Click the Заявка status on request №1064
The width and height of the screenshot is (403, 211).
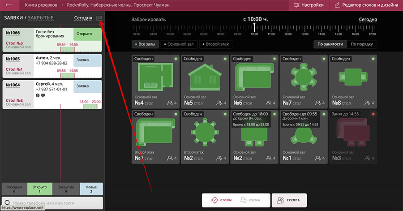[87, 86]
